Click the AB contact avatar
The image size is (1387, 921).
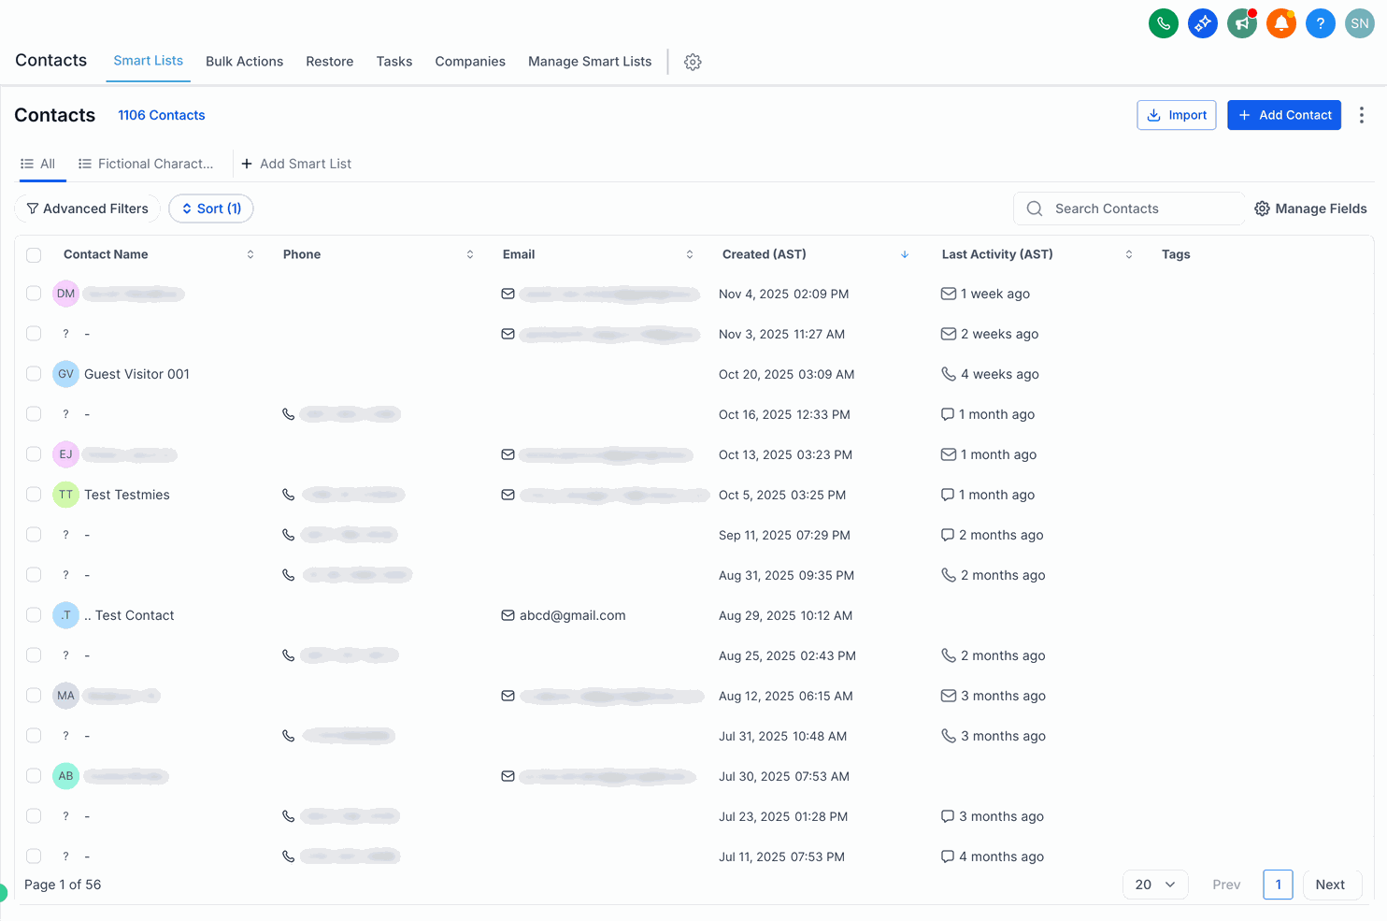click(65, 776)
